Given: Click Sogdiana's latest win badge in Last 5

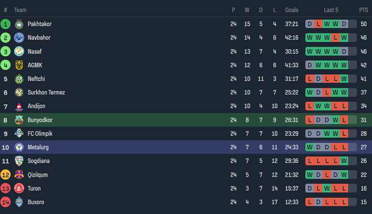Looking at the screenshot, I should [x=344, y=161].
